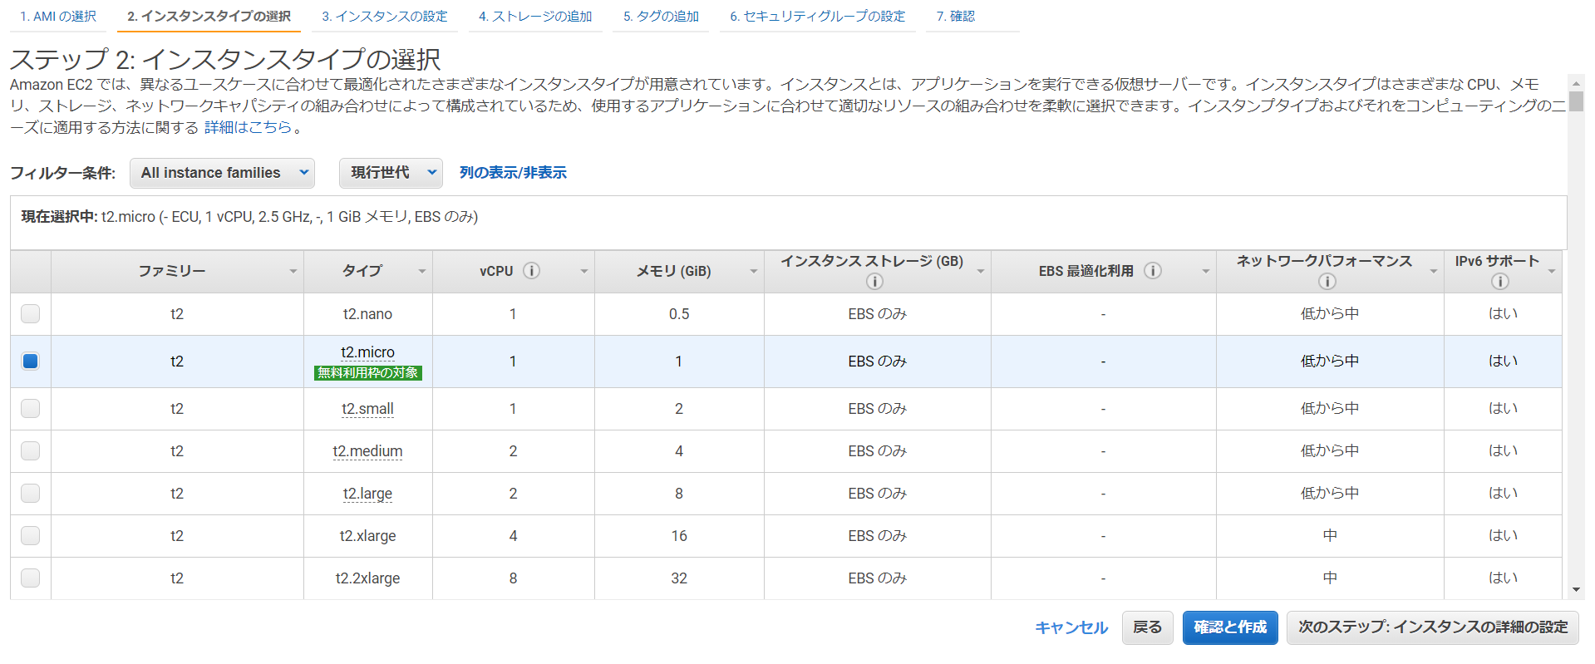1595x664 pixels.
Task: Click the scrollbar down arrow
Action: [x=1576, y=590]
